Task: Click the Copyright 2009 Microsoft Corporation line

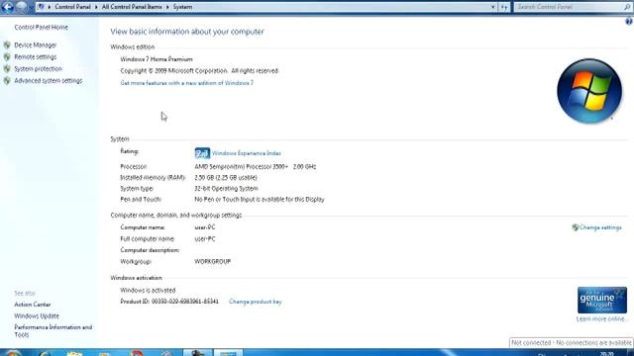Action: tap(200, 71)
